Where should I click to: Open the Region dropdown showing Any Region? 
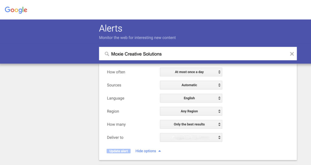point(191,111)
